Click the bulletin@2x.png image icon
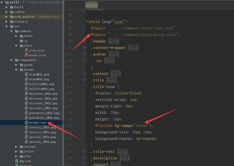This screenshot has width=234, height=166. [x=26, y=84]
